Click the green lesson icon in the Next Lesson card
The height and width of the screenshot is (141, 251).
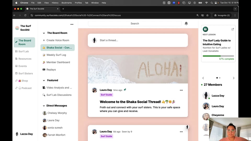(206, 29)
